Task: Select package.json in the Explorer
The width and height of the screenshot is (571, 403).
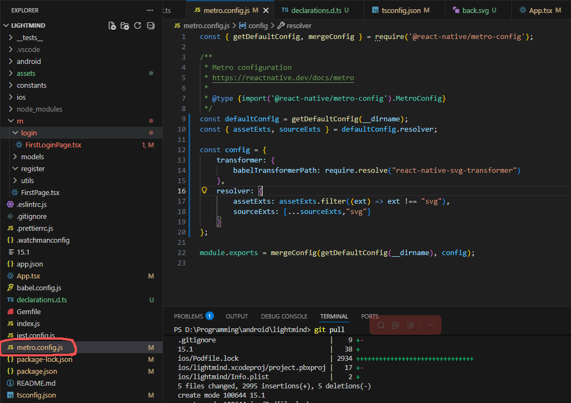Action: click(x=37, y=371)
